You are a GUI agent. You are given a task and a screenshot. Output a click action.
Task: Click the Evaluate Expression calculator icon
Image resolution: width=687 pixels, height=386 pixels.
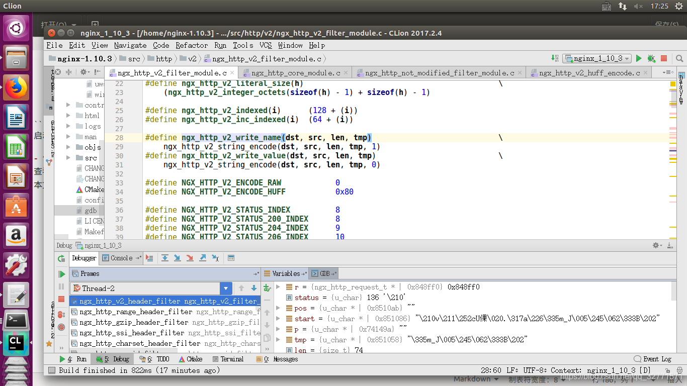[x=231, y=258]
